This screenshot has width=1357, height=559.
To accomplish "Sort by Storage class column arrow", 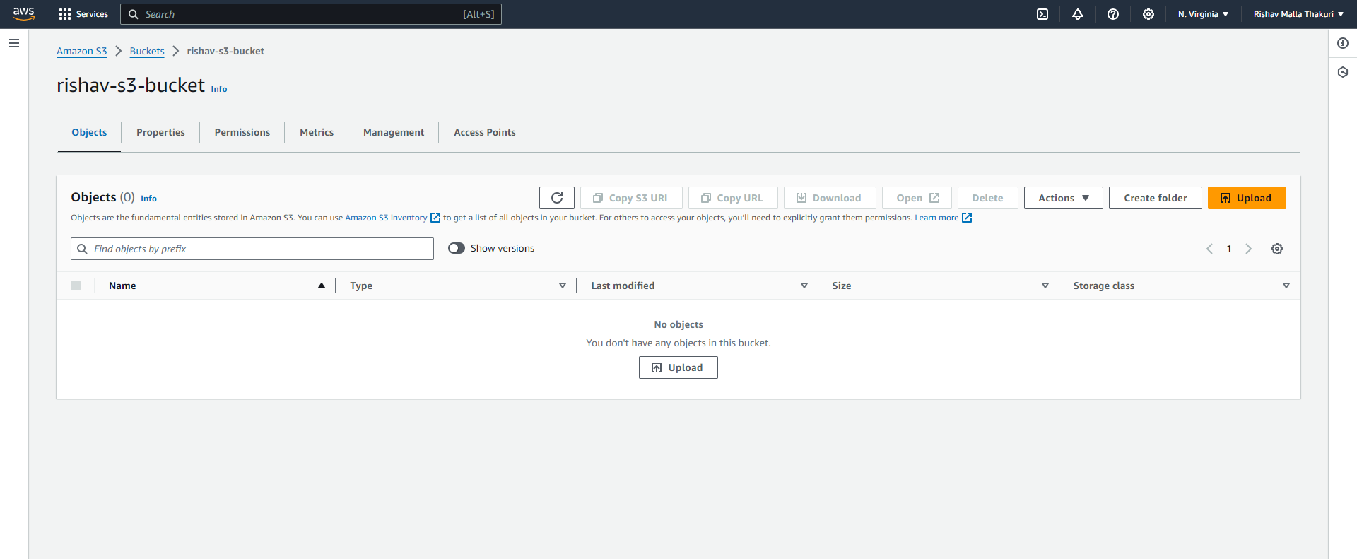I will [1286, 286].
